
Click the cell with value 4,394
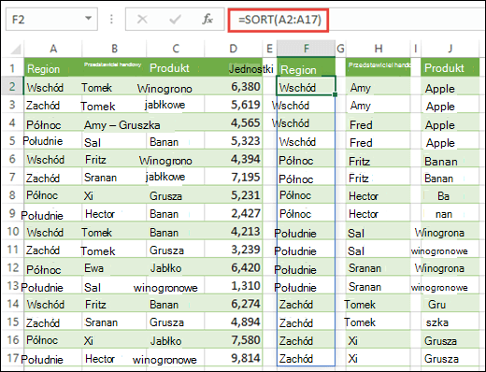[x=234, y=159]
